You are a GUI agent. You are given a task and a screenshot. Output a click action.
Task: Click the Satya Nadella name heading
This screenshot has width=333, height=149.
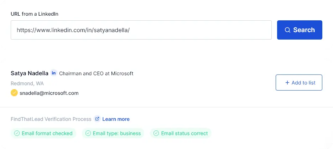coord(30,73)
